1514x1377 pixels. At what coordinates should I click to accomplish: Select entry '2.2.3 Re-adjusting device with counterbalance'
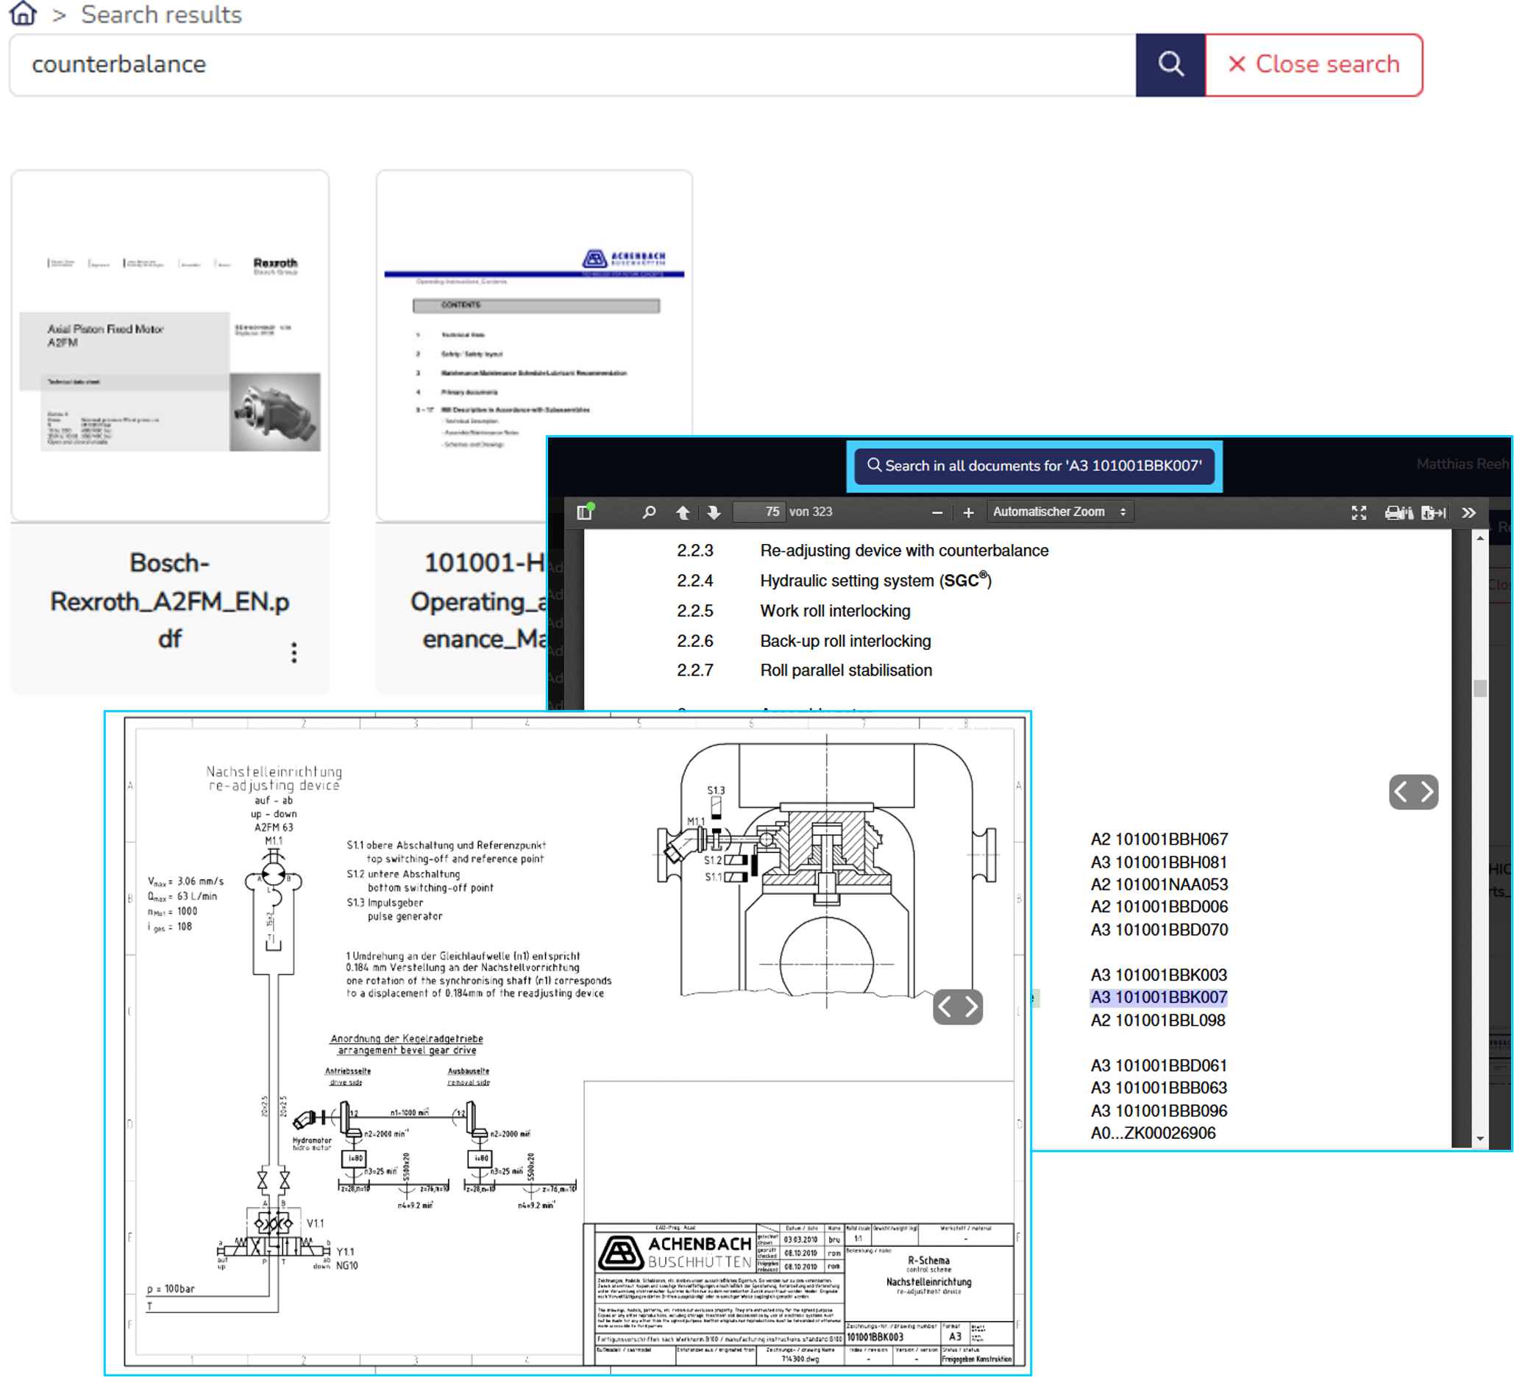(862, 551)
